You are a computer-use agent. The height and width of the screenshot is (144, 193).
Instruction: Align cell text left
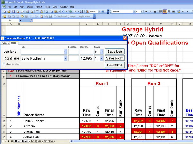coord(161,12)
